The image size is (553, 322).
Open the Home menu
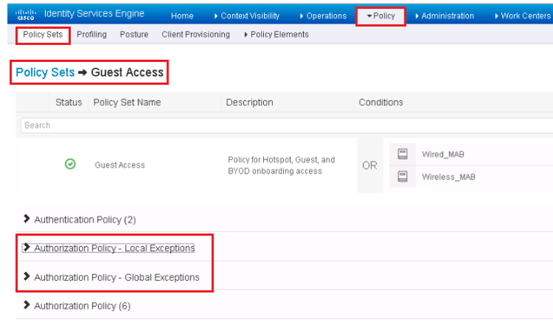click(x=182, y=16)
